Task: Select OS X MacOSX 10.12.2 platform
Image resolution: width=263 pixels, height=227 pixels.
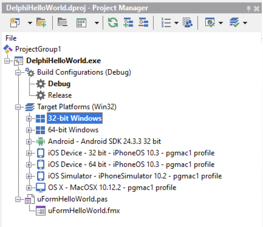Action: (x=112, y=188)
